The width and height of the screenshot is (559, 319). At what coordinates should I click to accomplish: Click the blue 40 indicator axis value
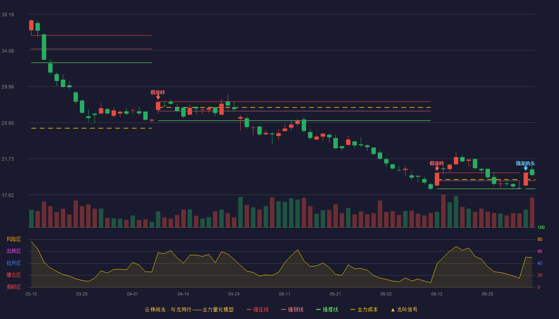click(x=540, y=263)
